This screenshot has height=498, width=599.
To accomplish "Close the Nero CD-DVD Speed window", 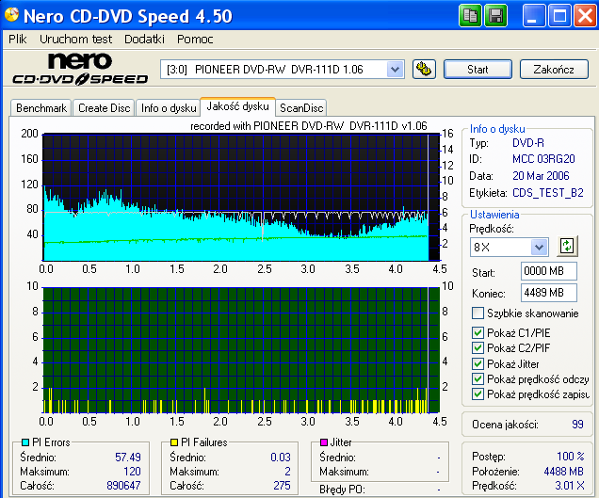I will point(585,16).
